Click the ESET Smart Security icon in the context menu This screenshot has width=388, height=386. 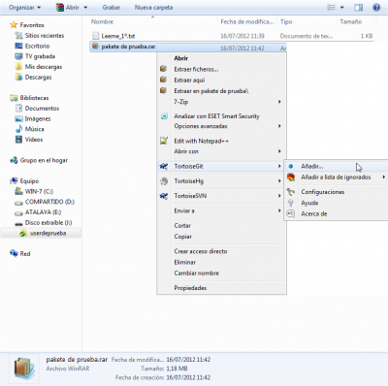click(164, 116)
